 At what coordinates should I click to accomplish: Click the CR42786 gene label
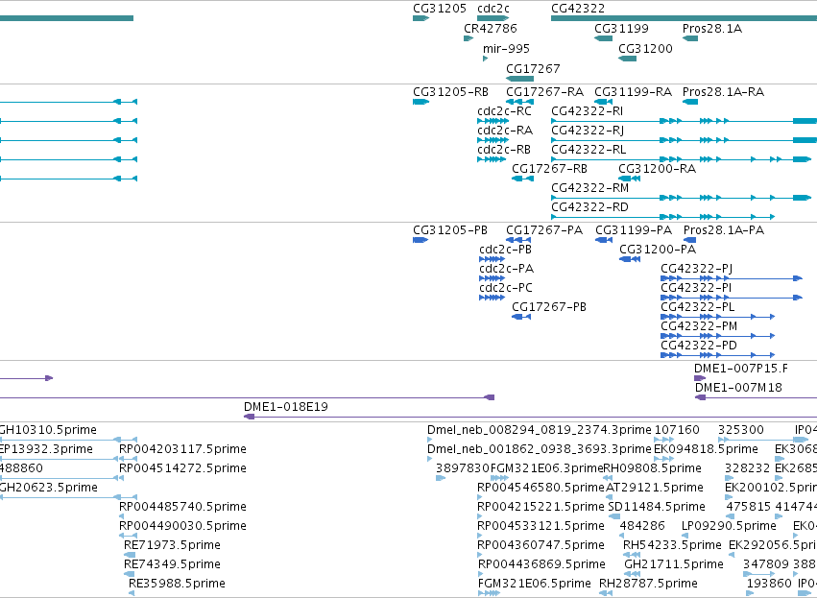[491, 28]
